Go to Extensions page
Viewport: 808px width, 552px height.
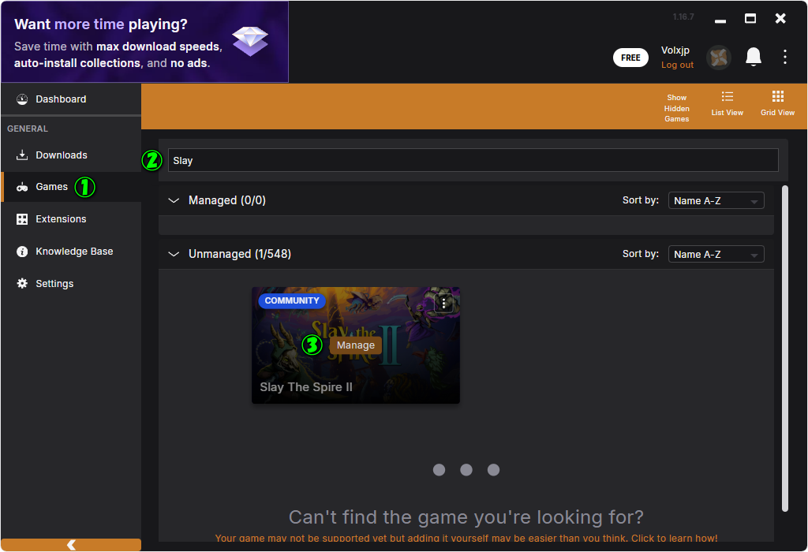(61, 219)
